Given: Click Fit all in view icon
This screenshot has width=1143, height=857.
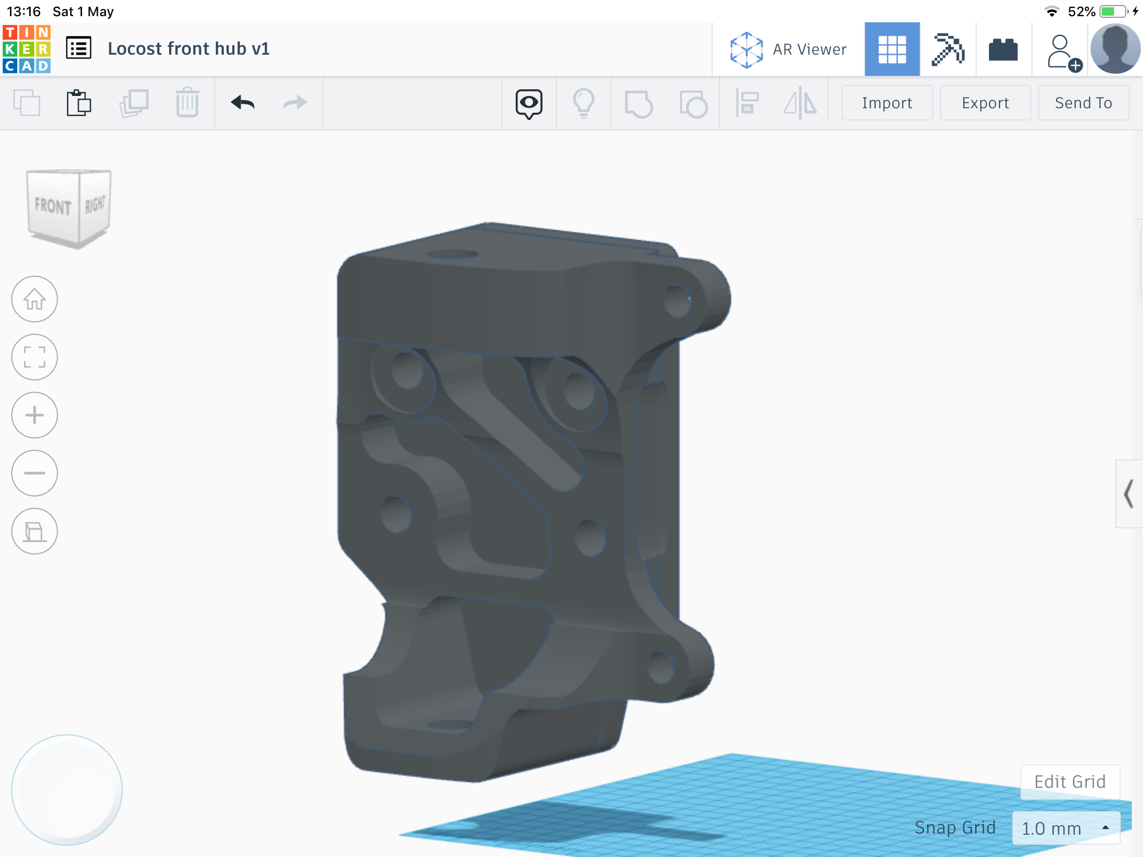Looking at the screenshot, I should (x=35, y=357).
